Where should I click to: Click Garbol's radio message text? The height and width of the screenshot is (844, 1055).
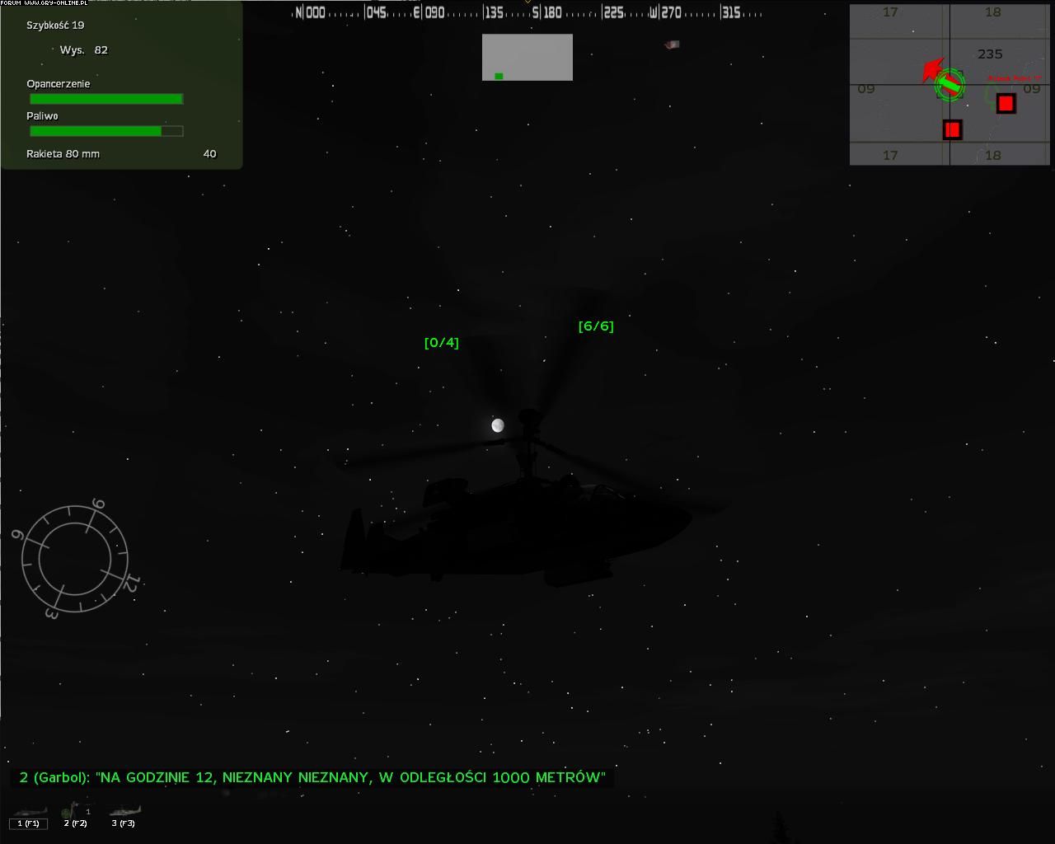click(x=312, y=777)
